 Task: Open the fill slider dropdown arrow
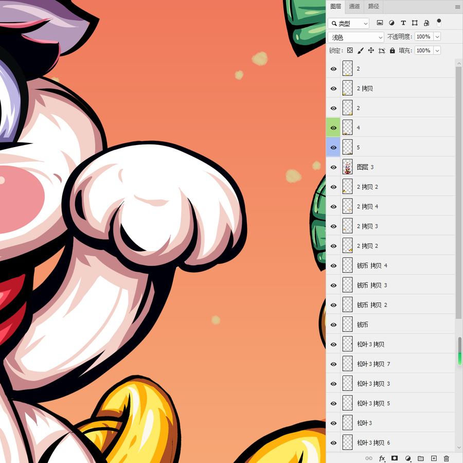pyautogui.click(x=437, y=50)
